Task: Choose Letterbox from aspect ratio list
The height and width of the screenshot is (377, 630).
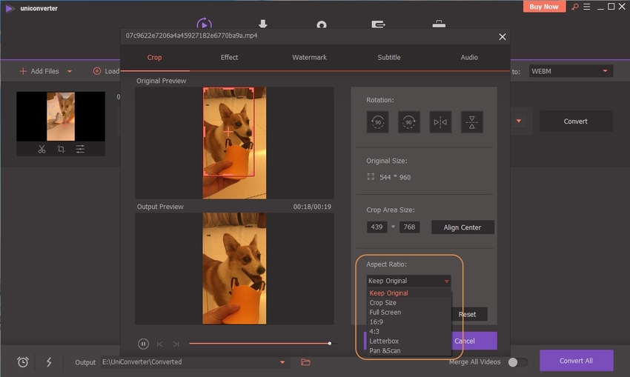Action: click(384, 341)
